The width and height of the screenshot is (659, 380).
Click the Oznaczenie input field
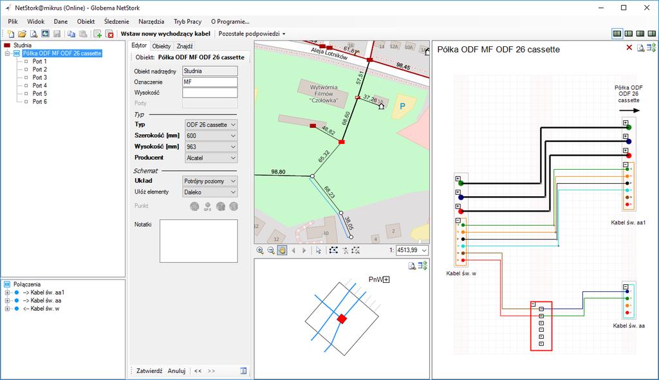(210, 82)
